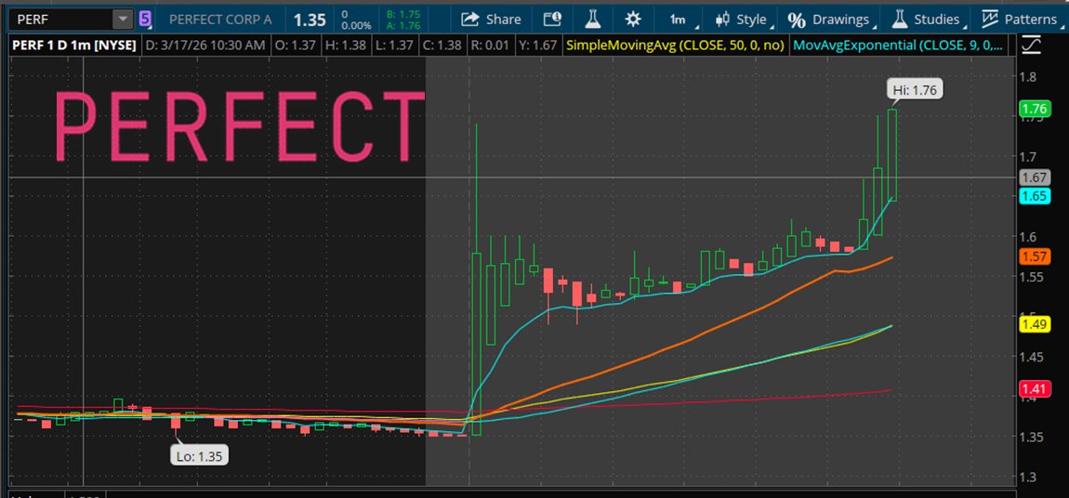
Task: Click the yellow 1.49 moving average label
Action: (x=1034, y=324)
